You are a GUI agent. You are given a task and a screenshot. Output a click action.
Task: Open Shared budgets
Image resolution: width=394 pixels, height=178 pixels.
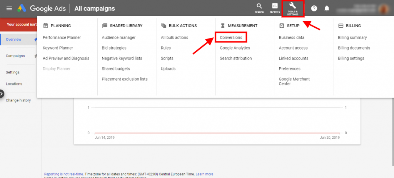pyautogui.click(x=116, y=68)
